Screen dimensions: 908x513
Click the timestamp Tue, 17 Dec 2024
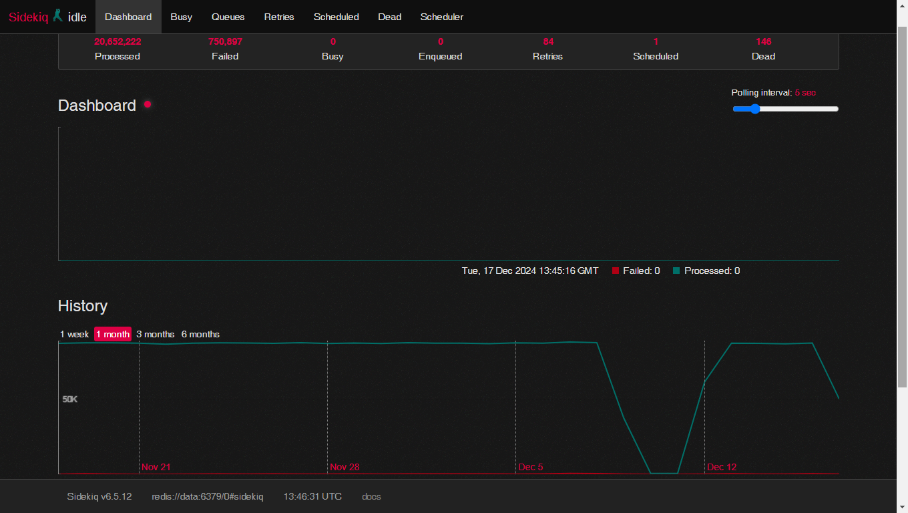530,271
